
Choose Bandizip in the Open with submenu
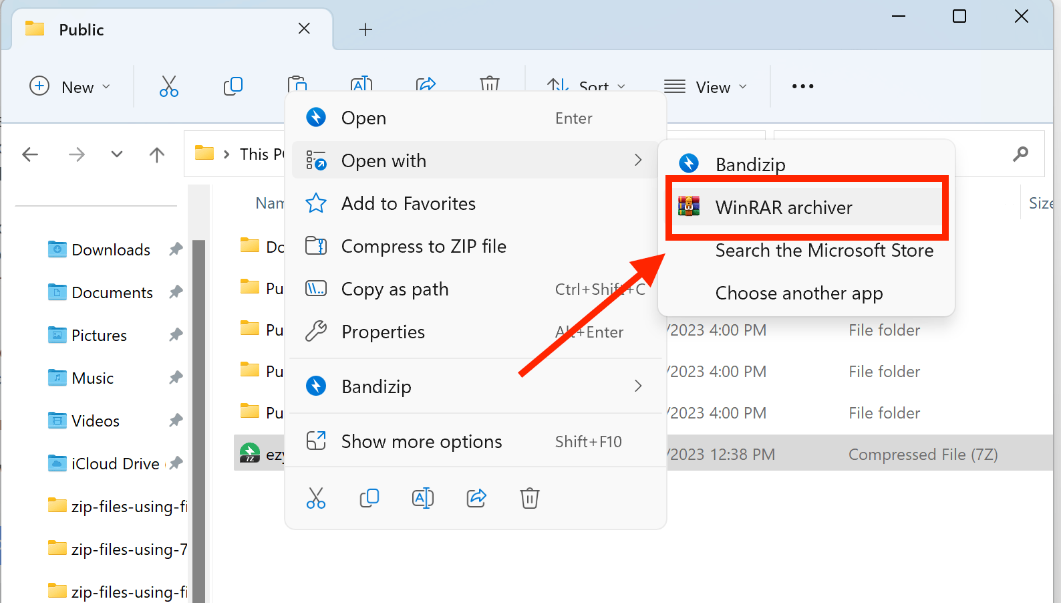pyautogui.click(x=806, y=164)
